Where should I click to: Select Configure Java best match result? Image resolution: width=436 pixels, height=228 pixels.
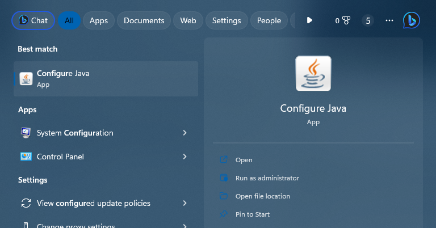pyautogui.click(x=106, y=79)
